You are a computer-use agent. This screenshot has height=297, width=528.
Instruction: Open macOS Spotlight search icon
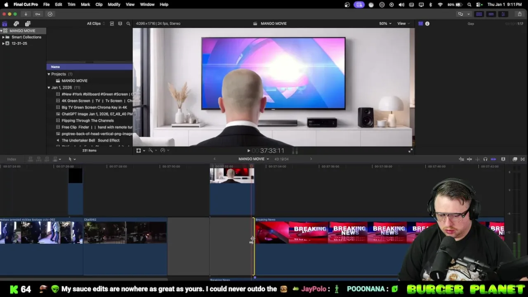(x=469, y=5)
